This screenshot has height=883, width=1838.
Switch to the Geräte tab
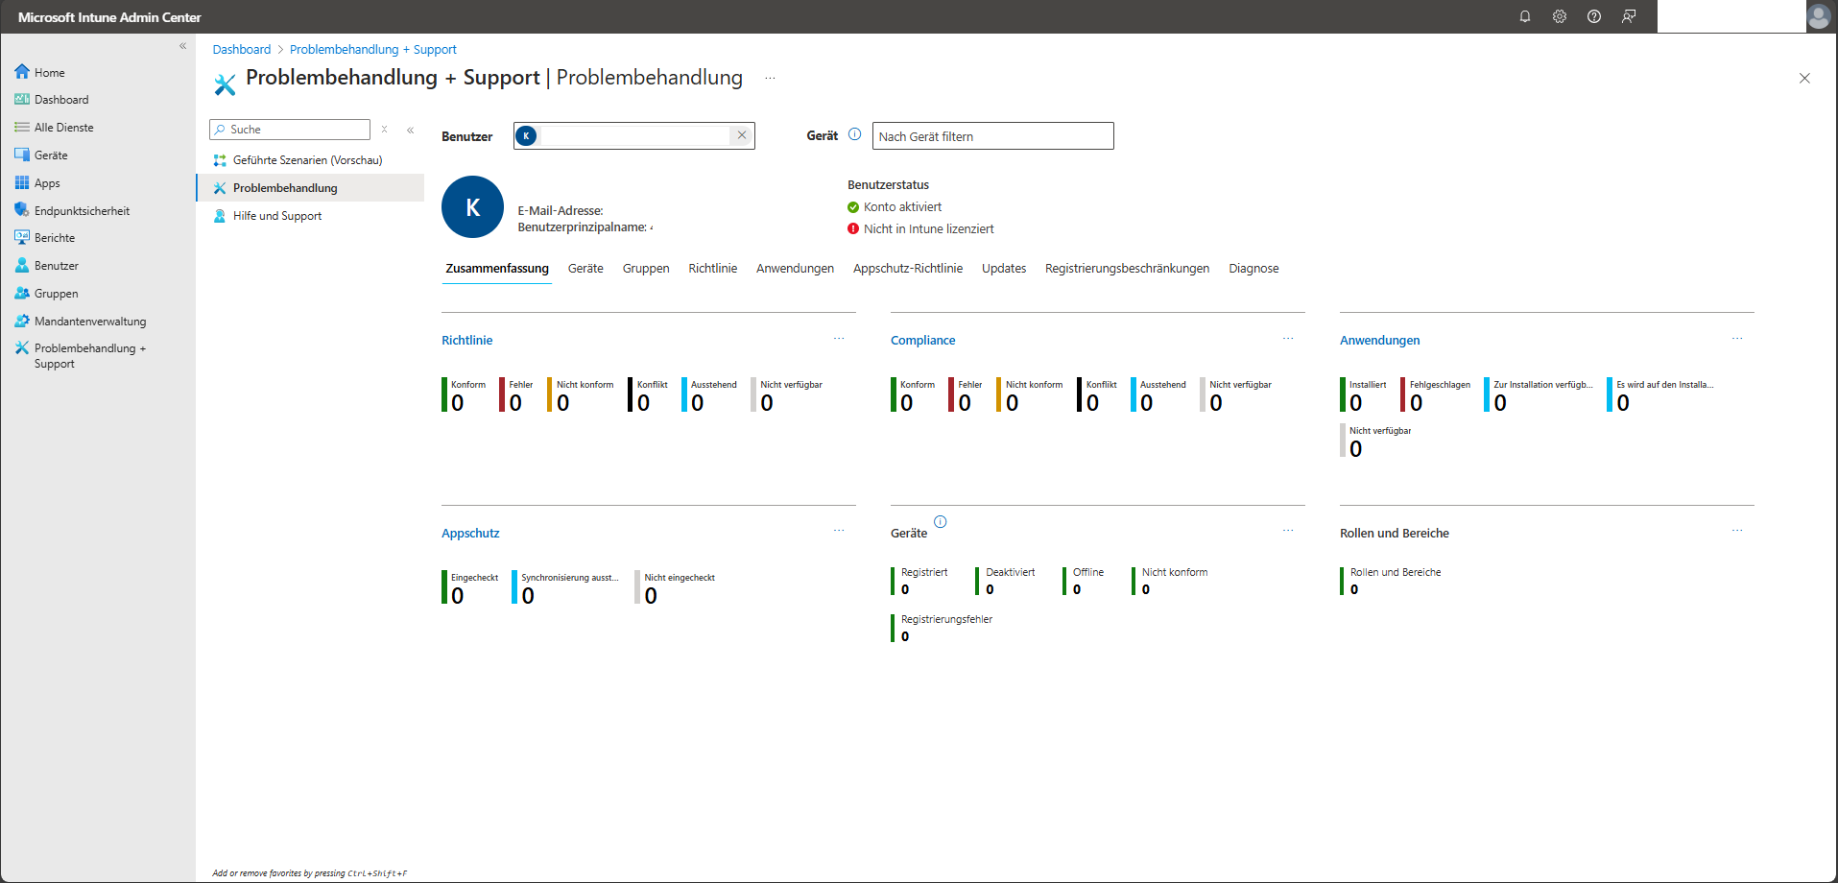tap(585, 269)
